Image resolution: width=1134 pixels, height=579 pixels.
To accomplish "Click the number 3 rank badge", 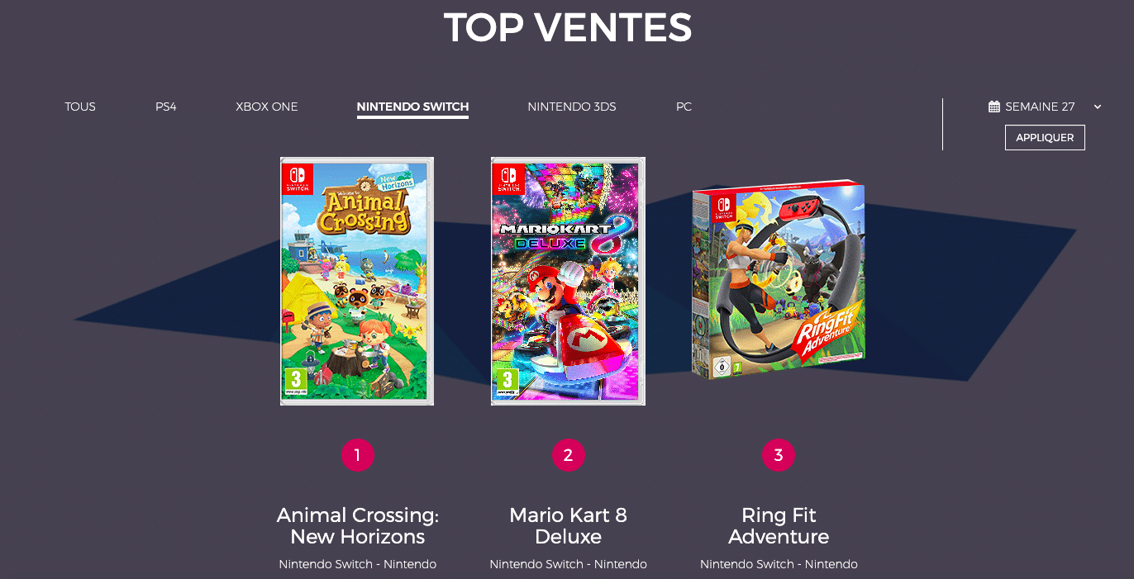I will click(779, 455).
